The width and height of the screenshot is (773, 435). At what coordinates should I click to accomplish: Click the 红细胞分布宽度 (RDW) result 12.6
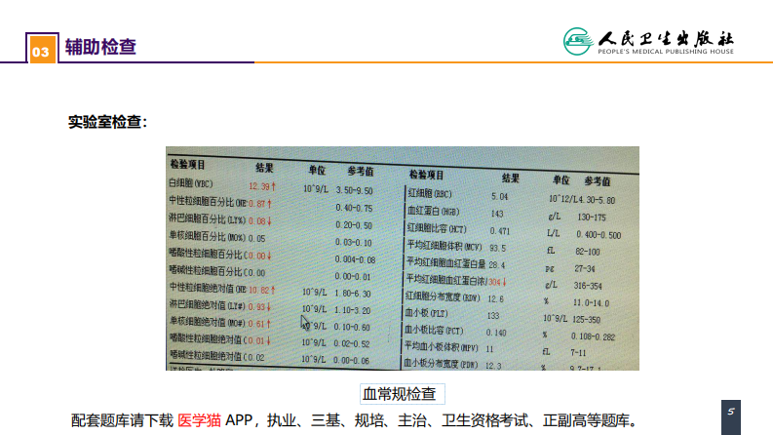point(496,298)
